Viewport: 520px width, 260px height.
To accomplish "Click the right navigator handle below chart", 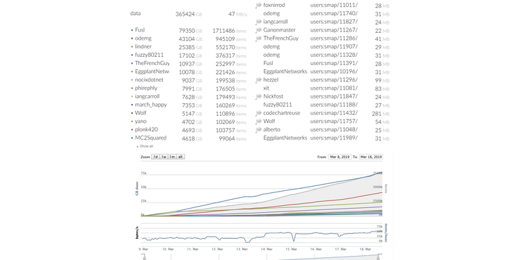I will 378,257.
